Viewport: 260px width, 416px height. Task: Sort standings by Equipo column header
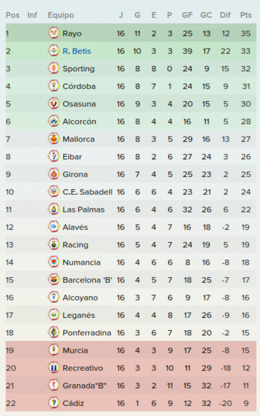(61, 15)
